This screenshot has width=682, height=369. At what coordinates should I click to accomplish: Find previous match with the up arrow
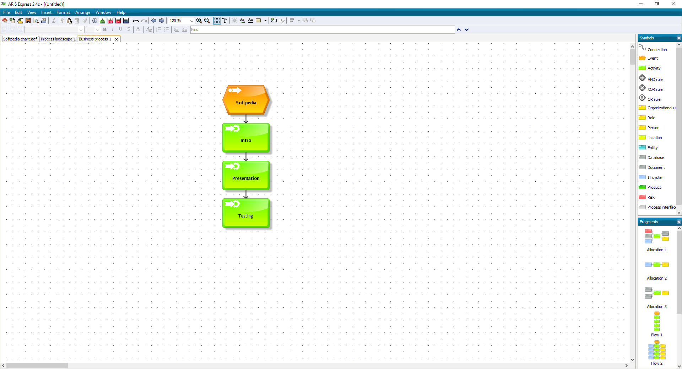pyautogui.click(x=459, y=30)
